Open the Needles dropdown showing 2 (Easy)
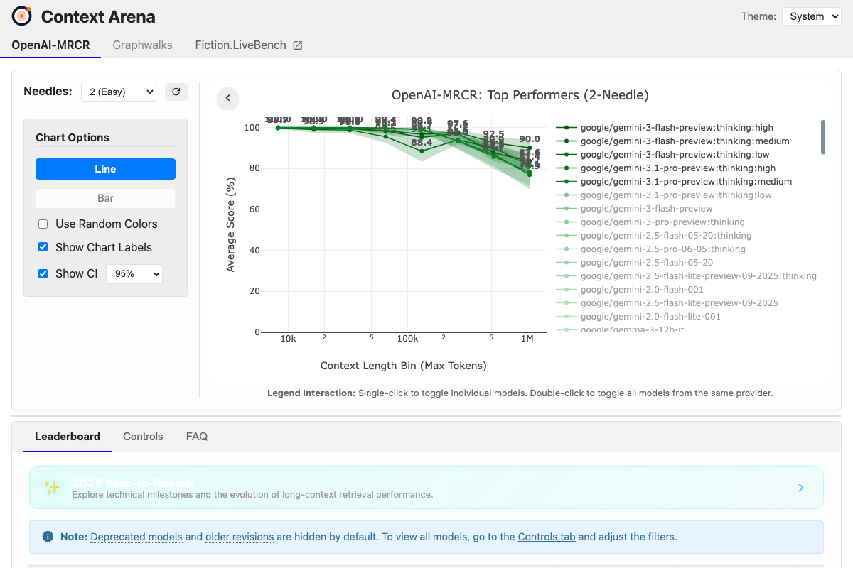Viewport: 853px width, 568px height. click(118, 92)
